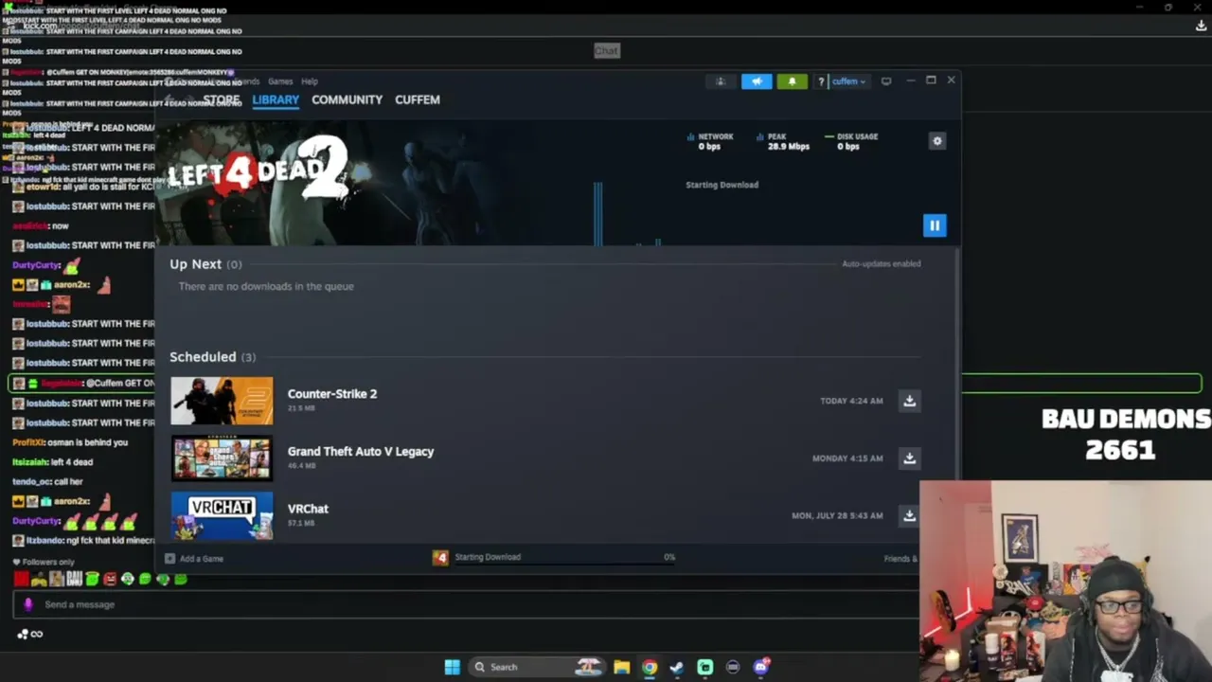Switch Steam to Big Picture mode

[x=886, y=81]
